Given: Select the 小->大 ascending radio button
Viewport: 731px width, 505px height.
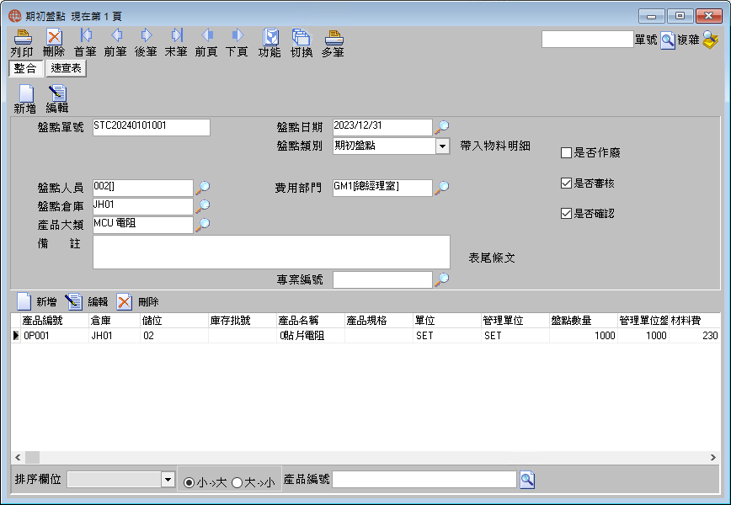Looking at the screenshot, I should 189,482.
